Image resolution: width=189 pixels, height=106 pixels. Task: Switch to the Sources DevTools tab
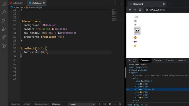click(170, 60)
